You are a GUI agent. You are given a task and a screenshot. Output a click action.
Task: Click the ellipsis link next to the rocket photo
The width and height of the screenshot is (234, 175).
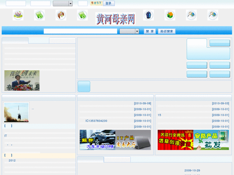pyautogui.click(x=33, y=109)
